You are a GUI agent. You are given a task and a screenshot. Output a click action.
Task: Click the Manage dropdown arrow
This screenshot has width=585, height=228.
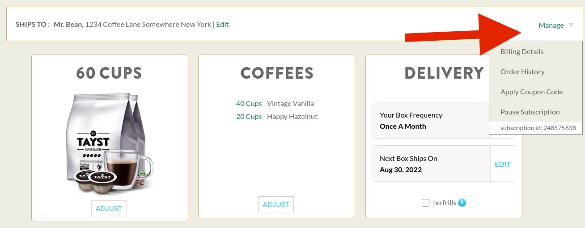point(571,25)
